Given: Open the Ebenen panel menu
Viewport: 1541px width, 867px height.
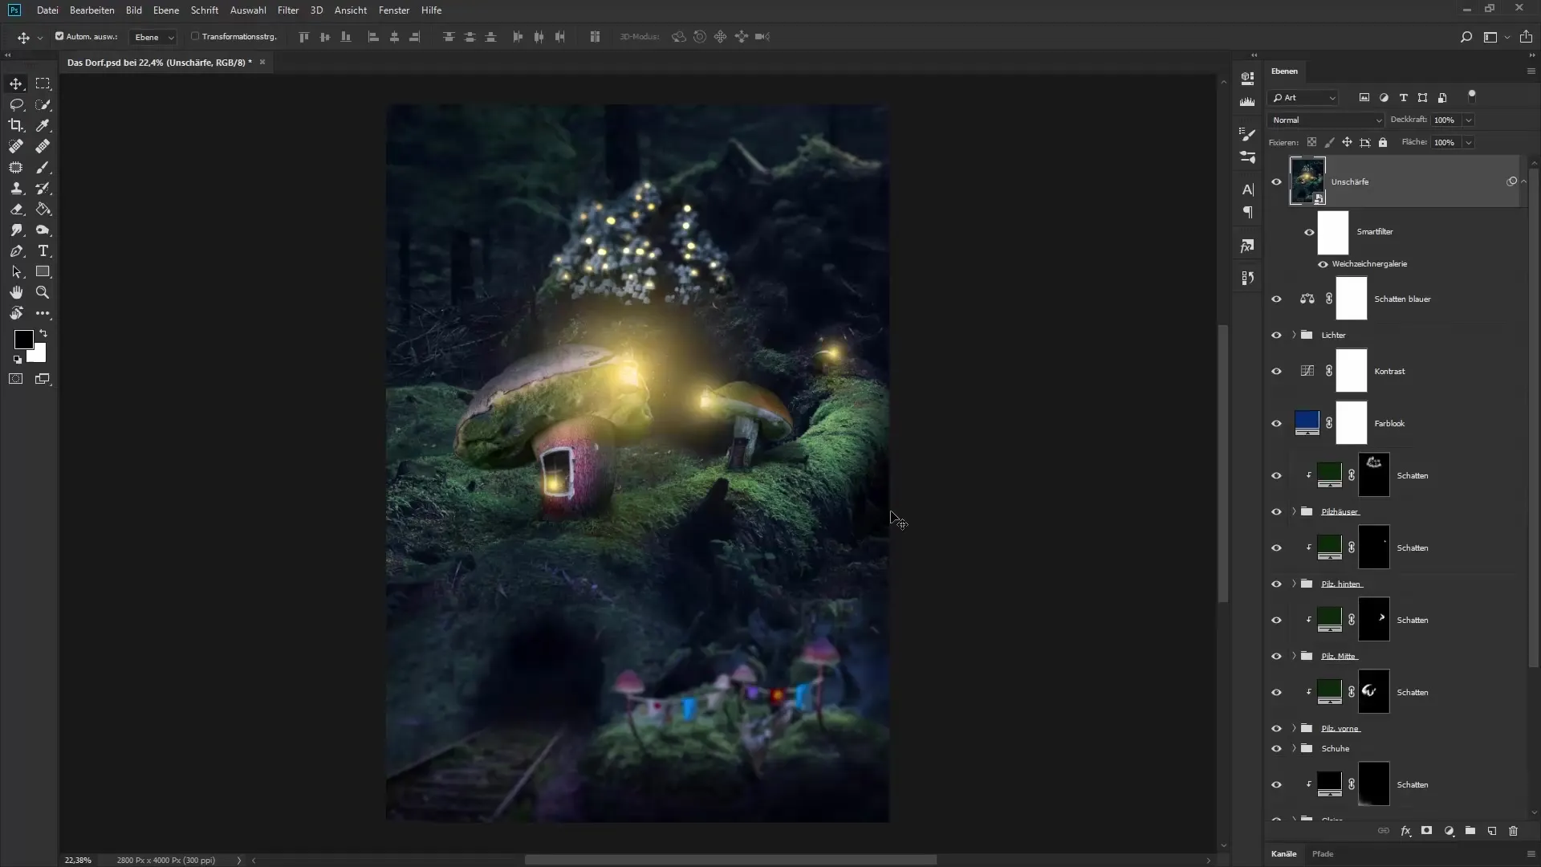Looking at the screenshot, I should click(x=1531, y=71).
